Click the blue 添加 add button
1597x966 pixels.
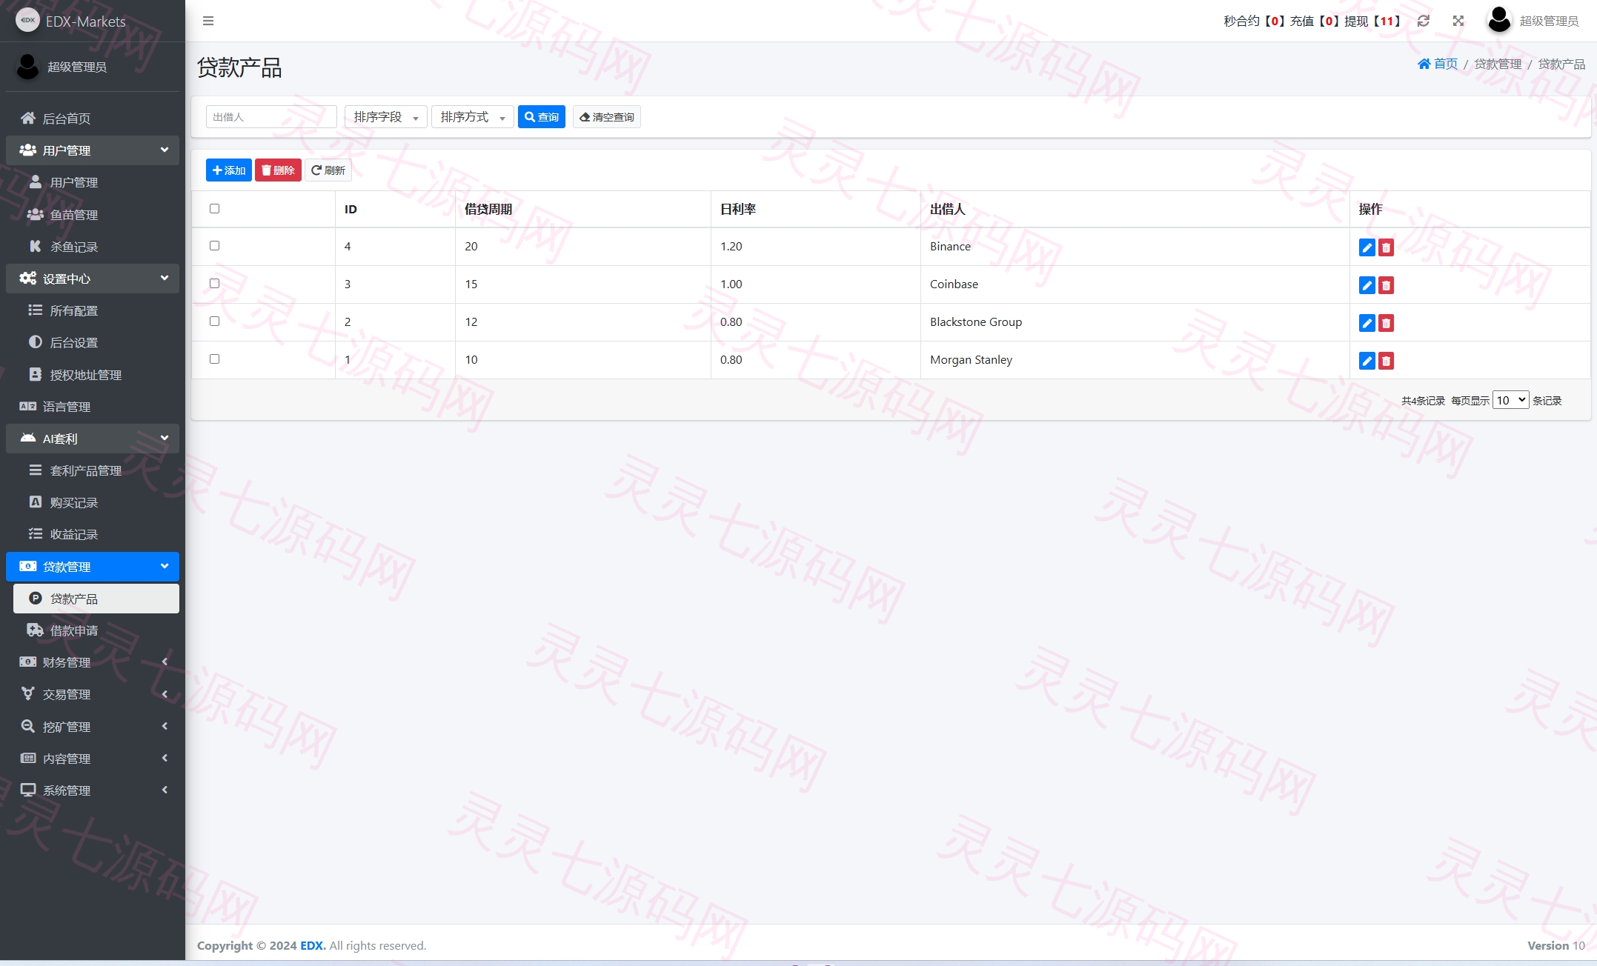pyautogui.click(x=229, y=170)
